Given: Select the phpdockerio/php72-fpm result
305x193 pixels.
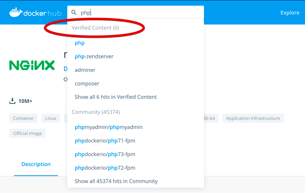Looking at the screenshot, I should [x=105, y=168].
